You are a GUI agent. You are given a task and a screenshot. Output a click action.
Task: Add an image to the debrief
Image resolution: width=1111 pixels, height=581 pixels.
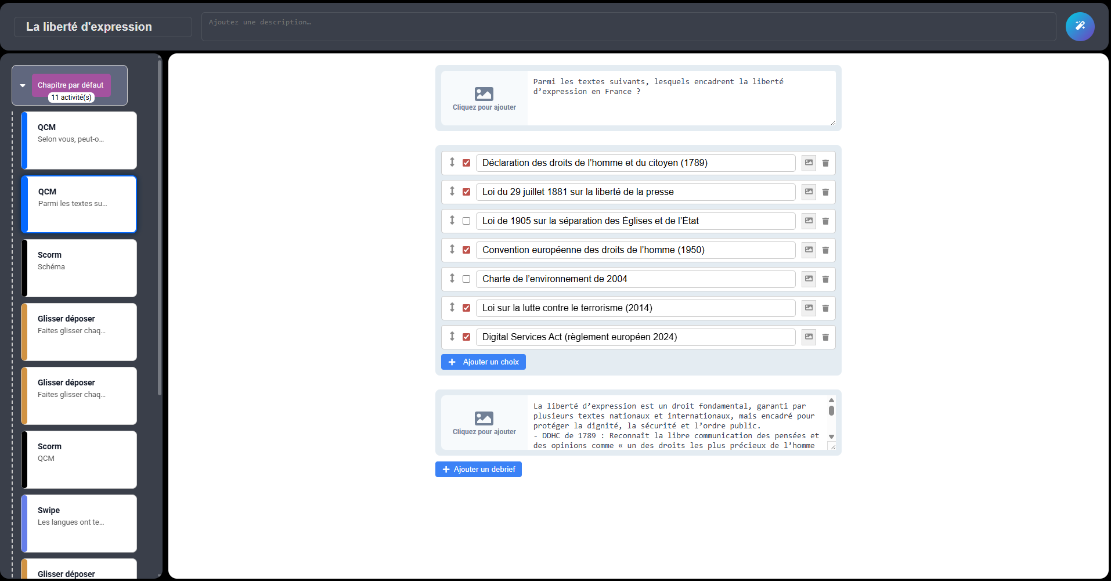(x=484, y=423)
